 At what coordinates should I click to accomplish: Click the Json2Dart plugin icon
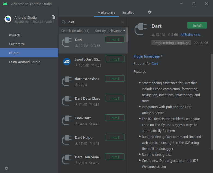[x=67, y=120]
